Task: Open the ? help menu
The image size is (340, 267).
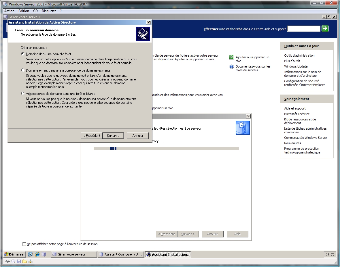Action: 61,11
